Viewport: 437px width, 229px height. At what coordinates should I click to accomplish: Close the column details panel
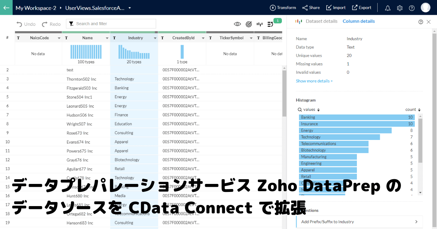429,21
